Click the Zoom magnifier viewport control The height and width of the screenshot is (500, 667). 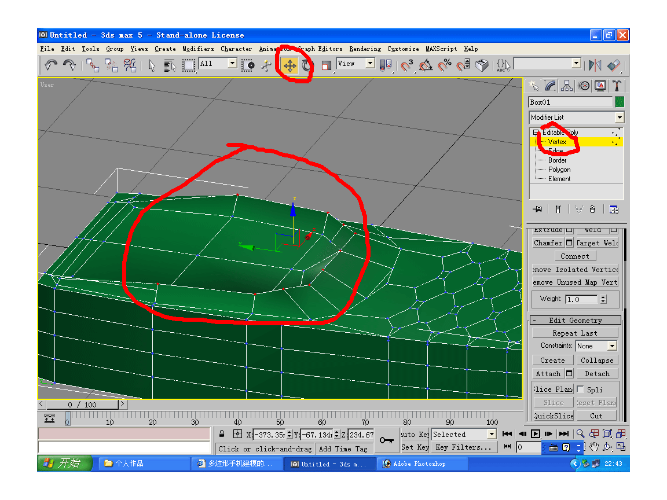tap(580, 433)
